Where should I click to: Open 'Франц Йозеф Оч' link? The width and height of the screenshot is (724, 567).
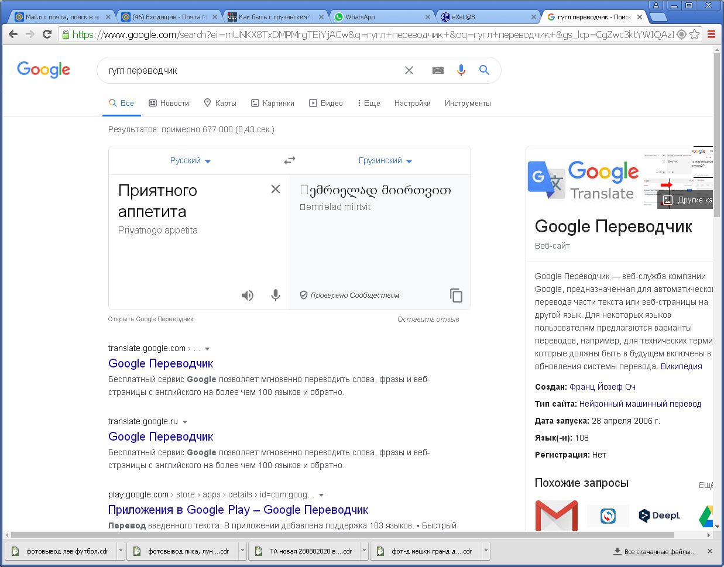pos(603,387)
